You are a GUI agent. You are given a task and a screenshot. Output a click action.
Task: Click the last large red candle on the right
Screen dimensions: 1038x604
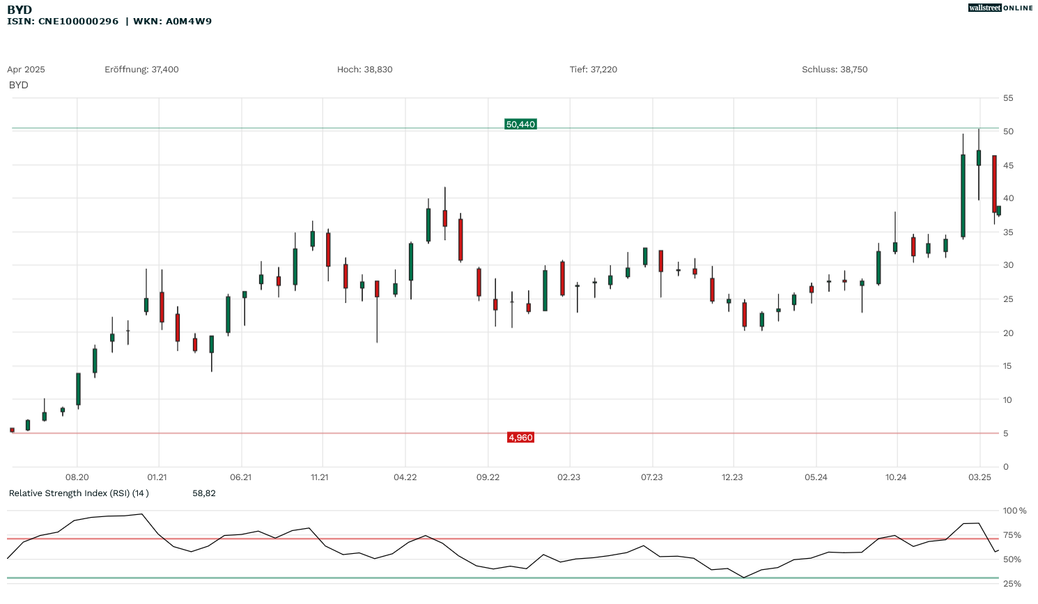click(x=994, y=184)
